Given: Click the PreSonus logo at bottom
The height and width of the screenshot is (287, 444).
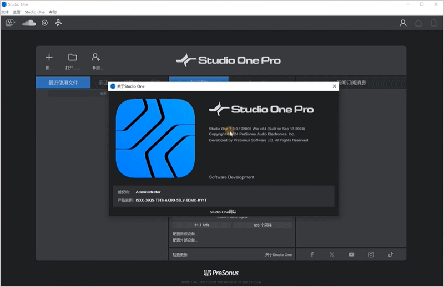Looking at the screenshot, I should point(221,273).
